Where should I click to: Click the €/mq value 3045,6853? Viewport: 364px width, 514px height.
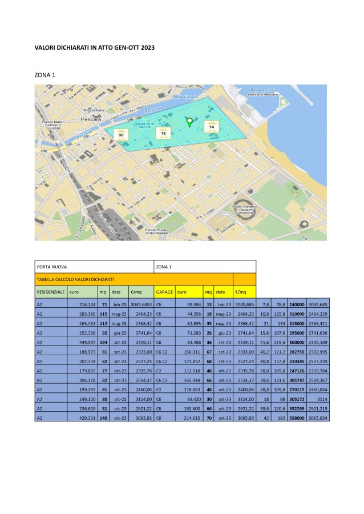[x=141, y=304]
